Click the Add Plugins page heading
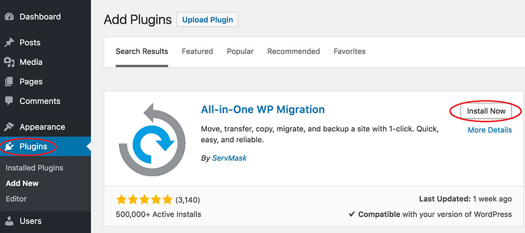This screenshot has width=525, height=233. point(138,20)
